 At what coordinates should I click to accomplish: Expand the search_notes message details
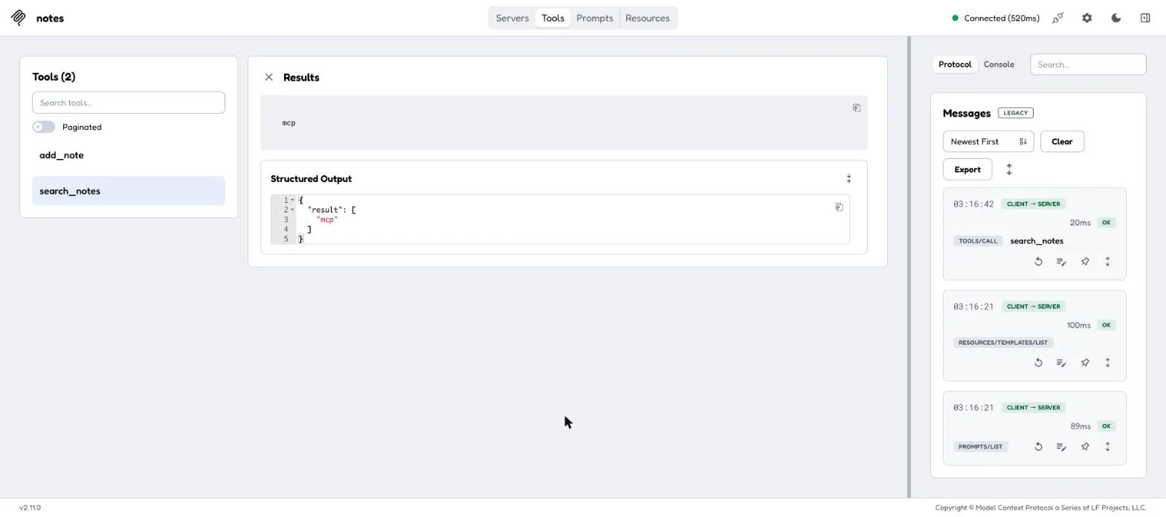coord(1107,261)
